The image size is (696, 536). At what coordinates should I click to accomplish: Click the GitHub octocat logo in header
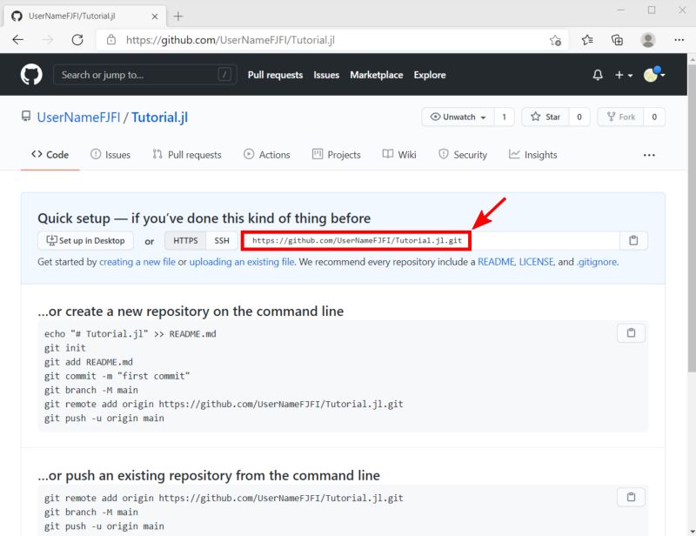click(x=31, y=75)
